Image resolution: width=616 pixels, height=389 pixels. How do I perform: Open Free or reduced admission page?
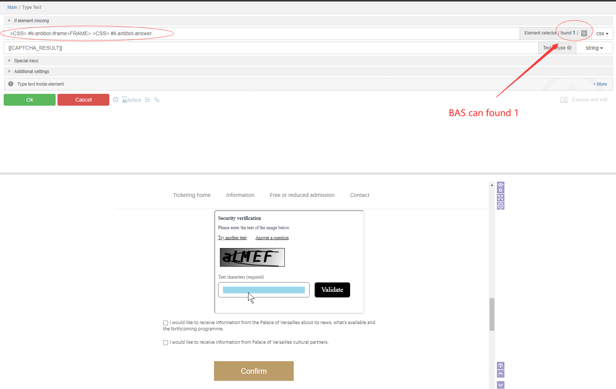tap(302, 195)
